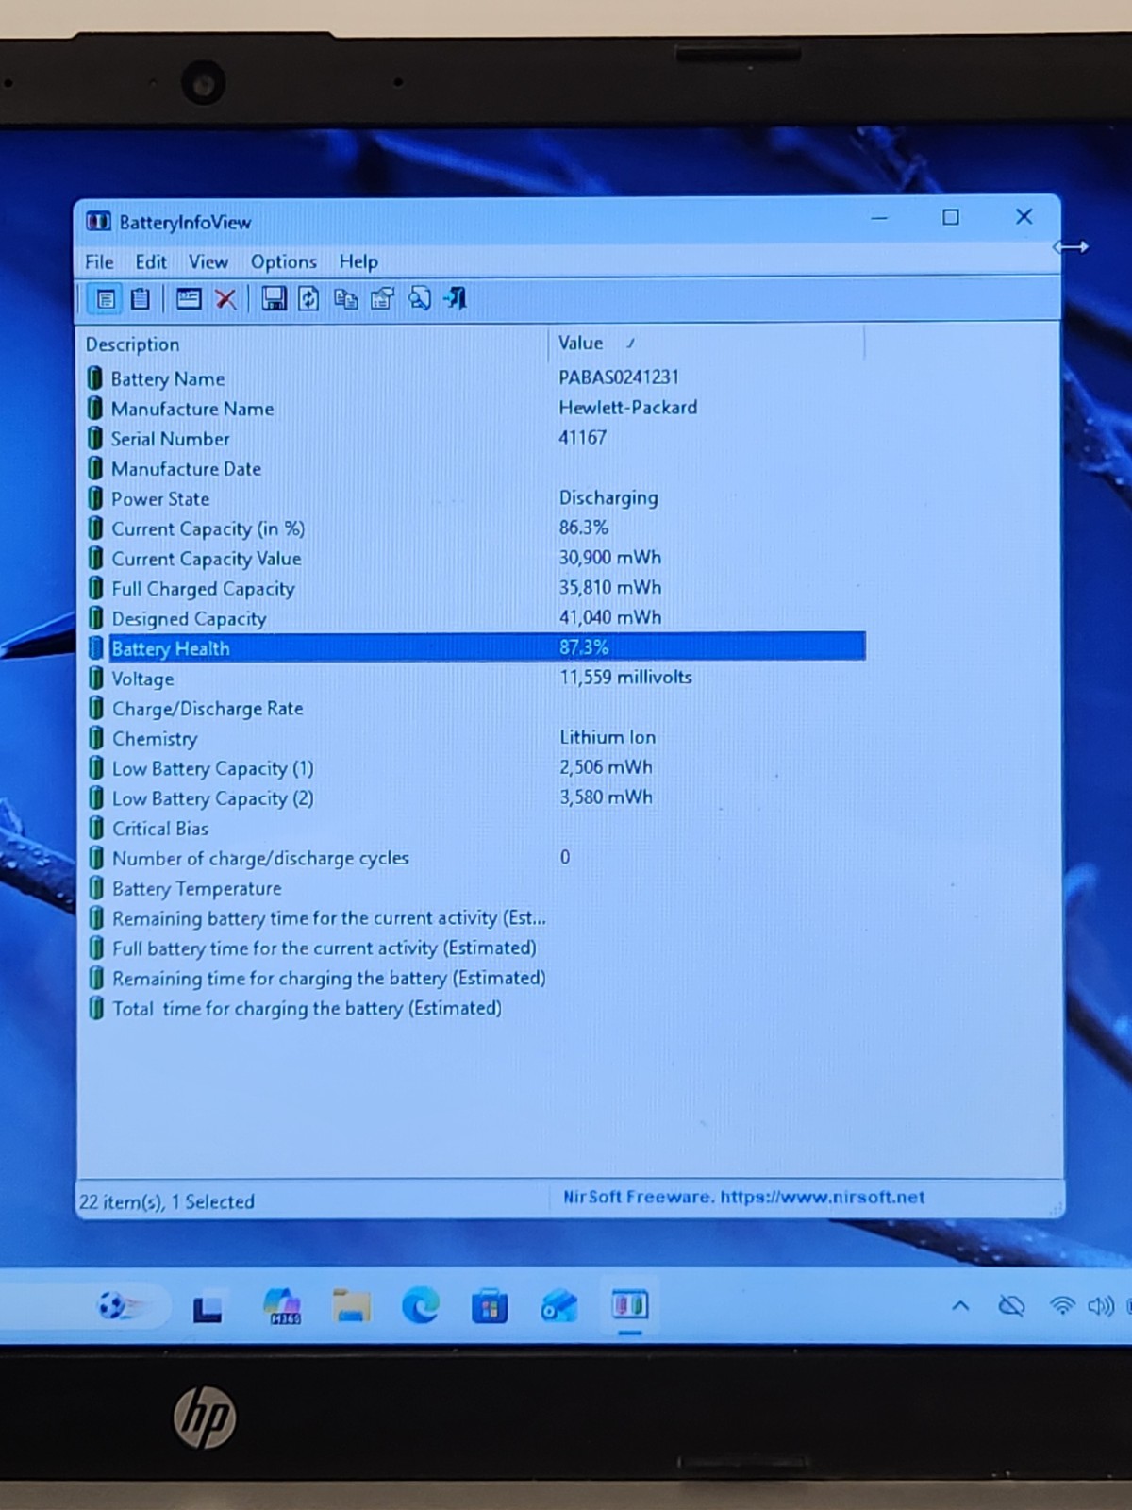Click the 22 item(s), 1 Selected status text
1132x1510 pixels.
click(x=167, y=1202)
